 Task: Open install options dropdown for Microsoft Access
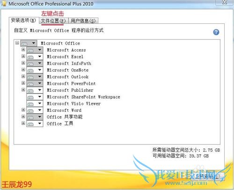[35, 50]
